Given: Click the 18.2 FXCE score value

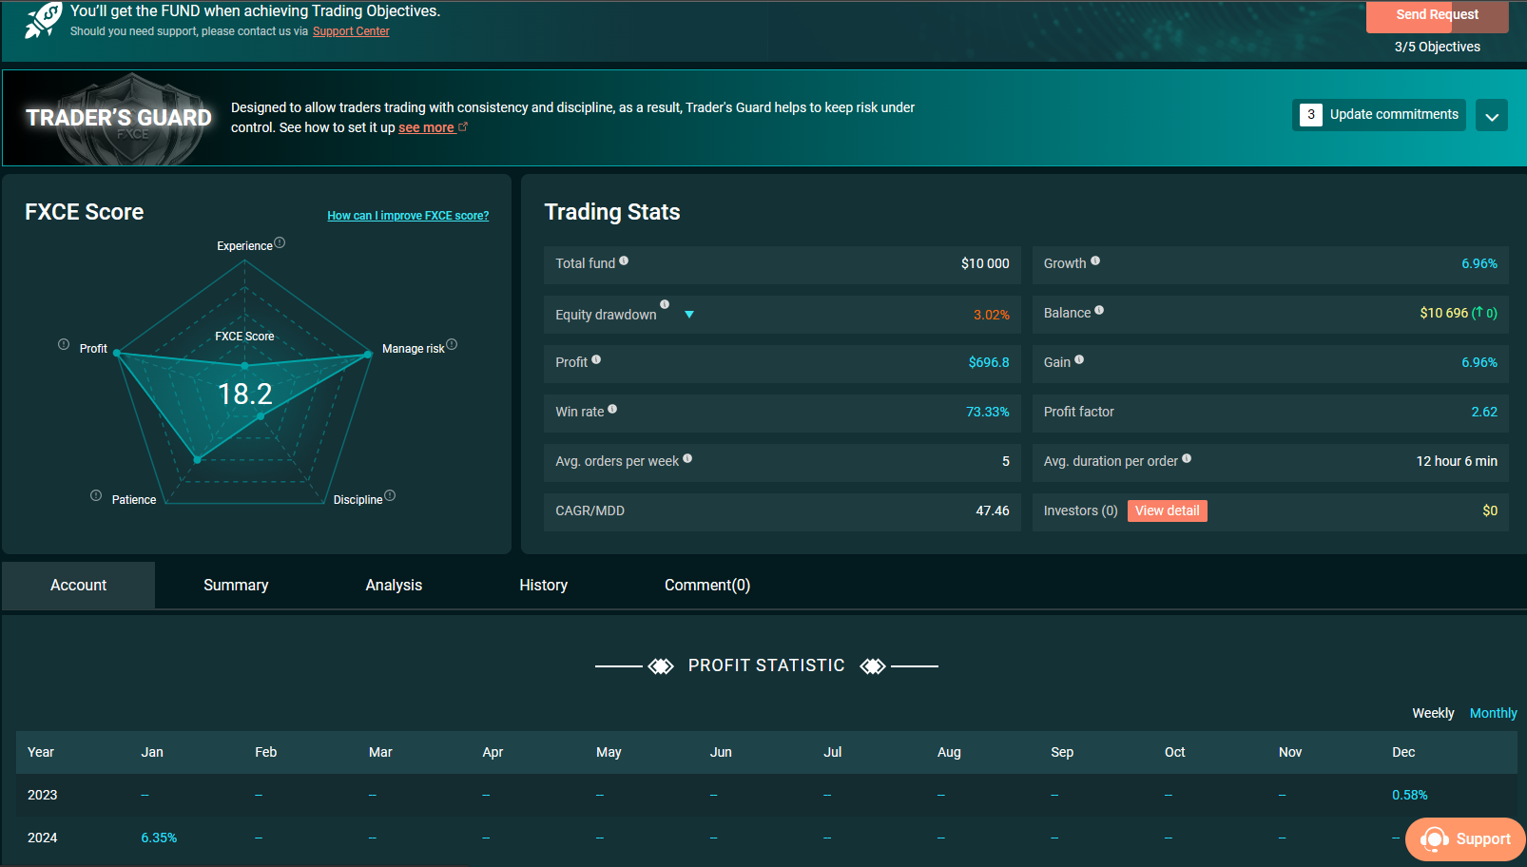Looking at the screenshot, I should pos(245,394).
